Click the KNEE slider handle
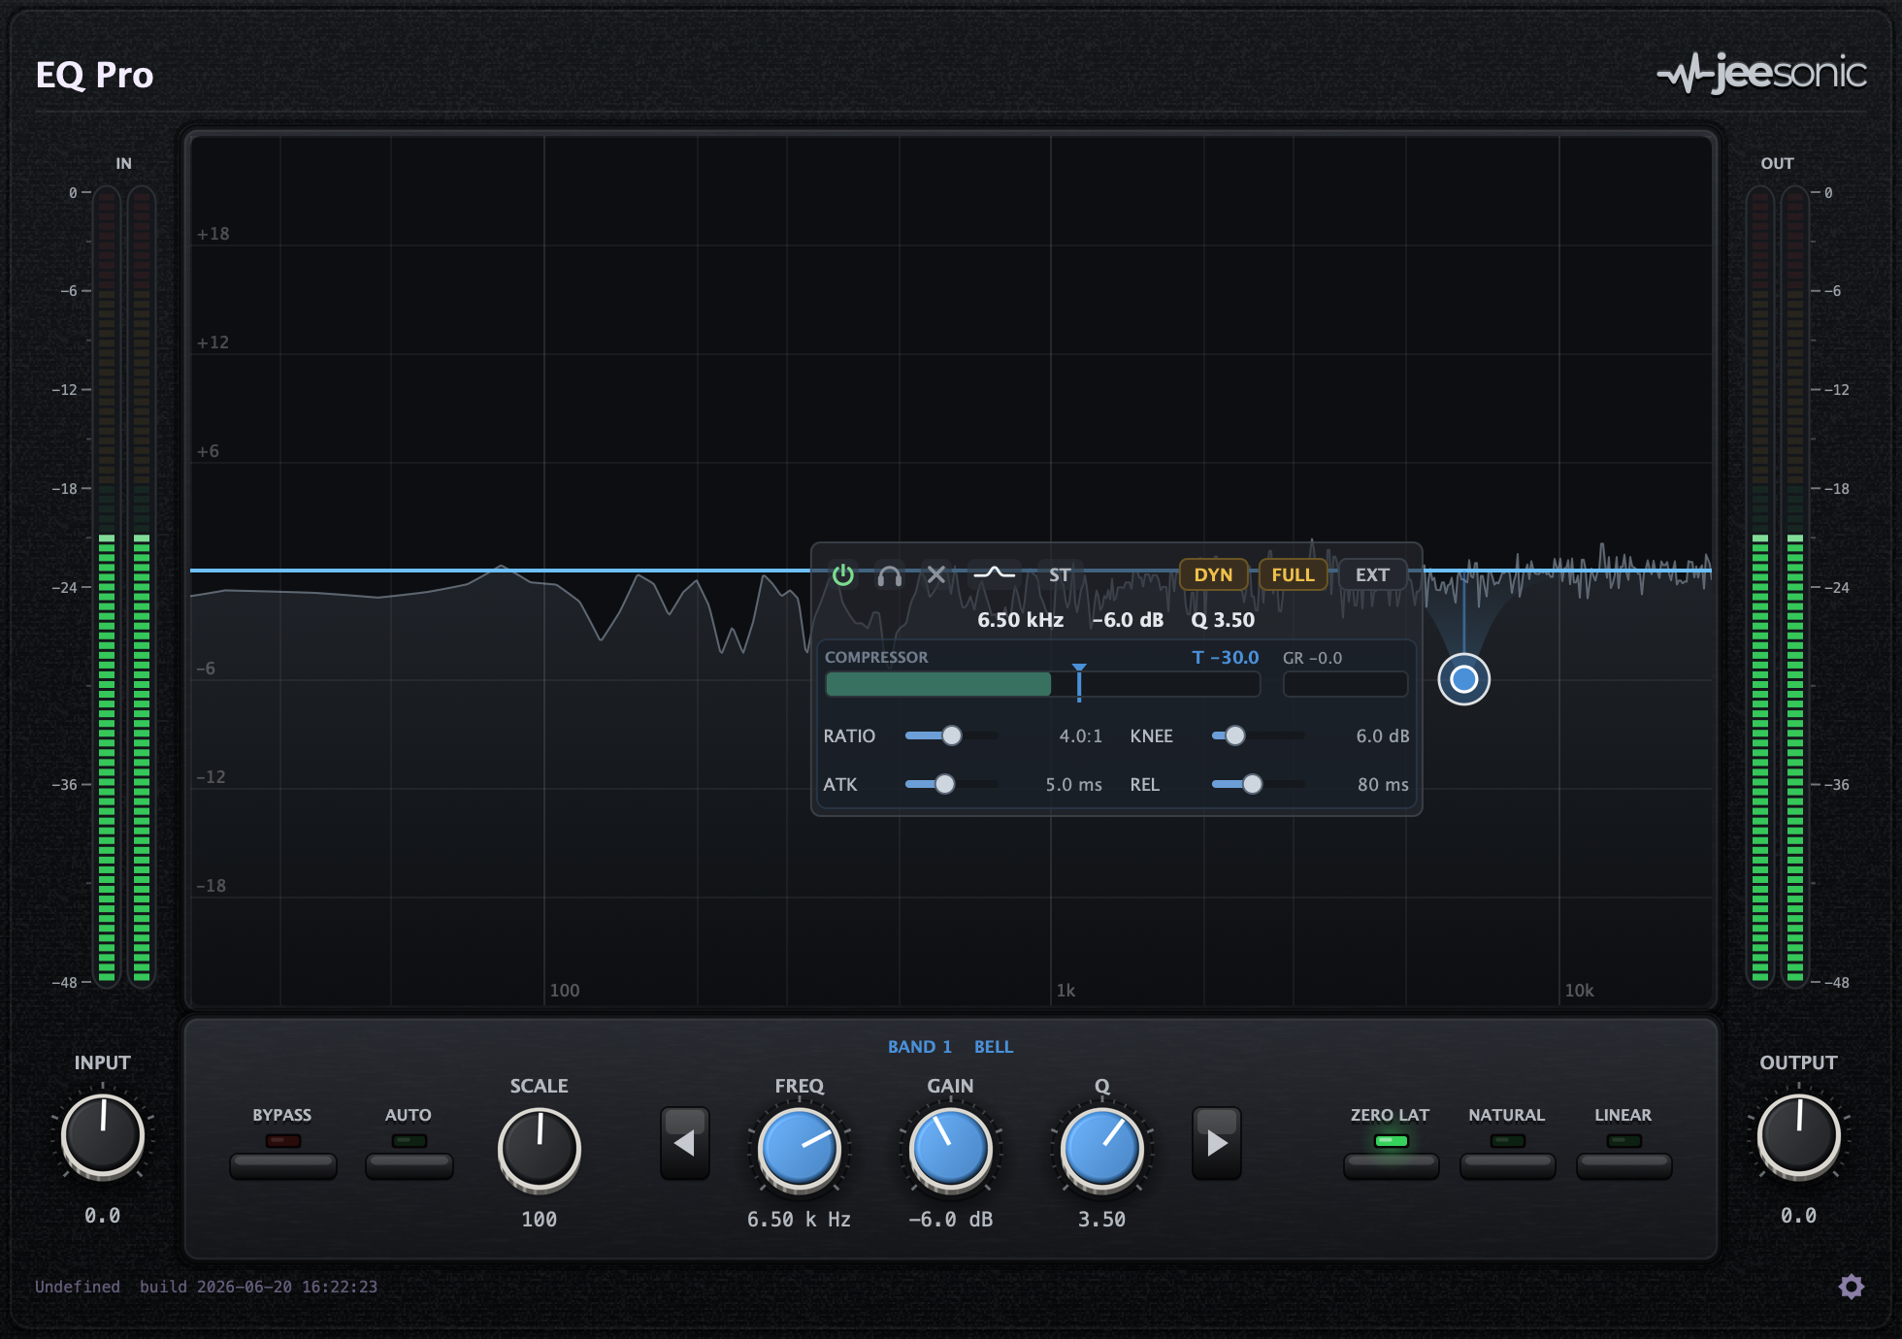Image resolution: width=1902 pixels, height=1339 pixels. [x=1234, y=735]
